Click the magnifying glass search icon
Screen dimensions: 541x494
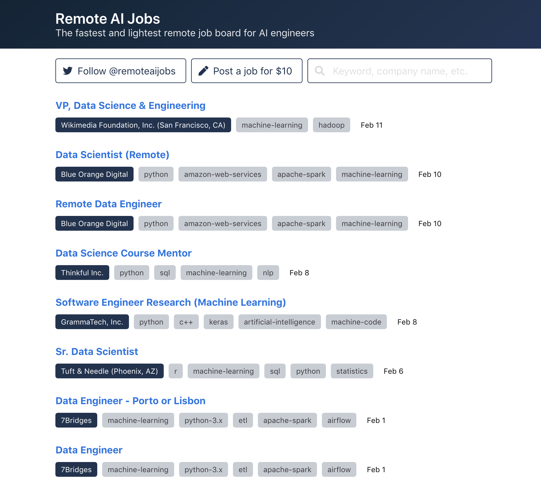320,71
